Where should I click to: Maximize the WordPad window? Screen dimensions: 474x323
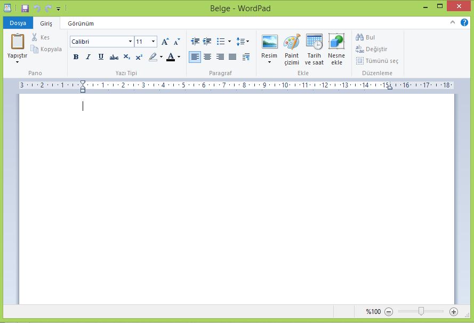pyautogui.click(x=440, y=6)
